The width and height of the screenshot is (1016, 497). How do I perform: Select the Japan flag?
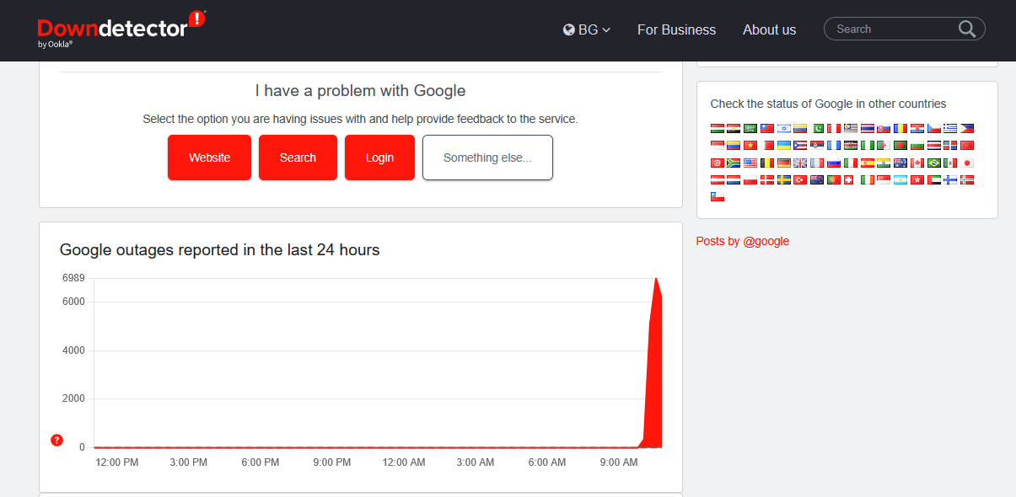point(968,163)
